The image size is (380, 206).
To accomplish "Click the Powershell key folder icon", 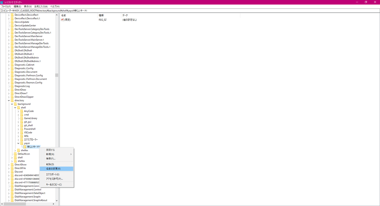I will 22,129.
